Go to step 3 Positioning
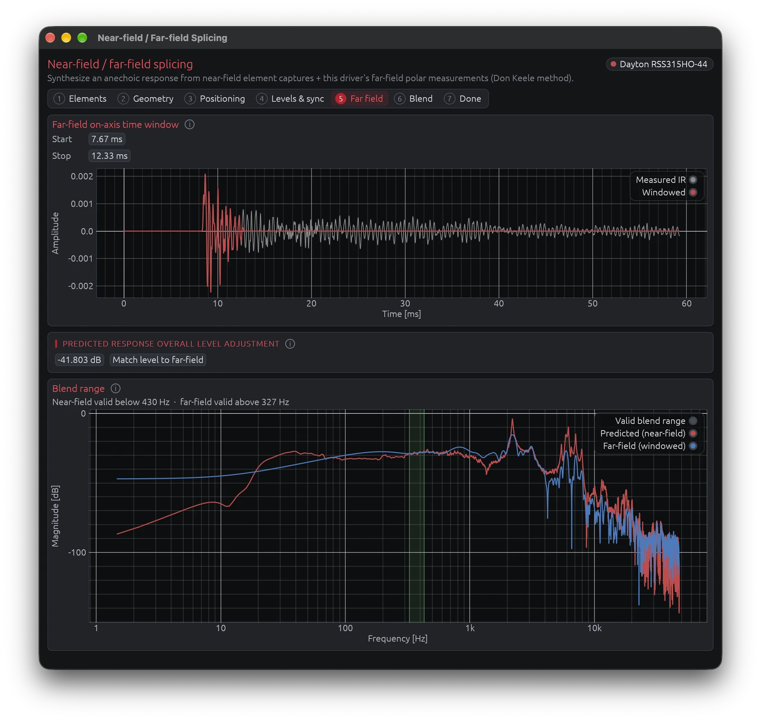 click(x=215, y=99)
